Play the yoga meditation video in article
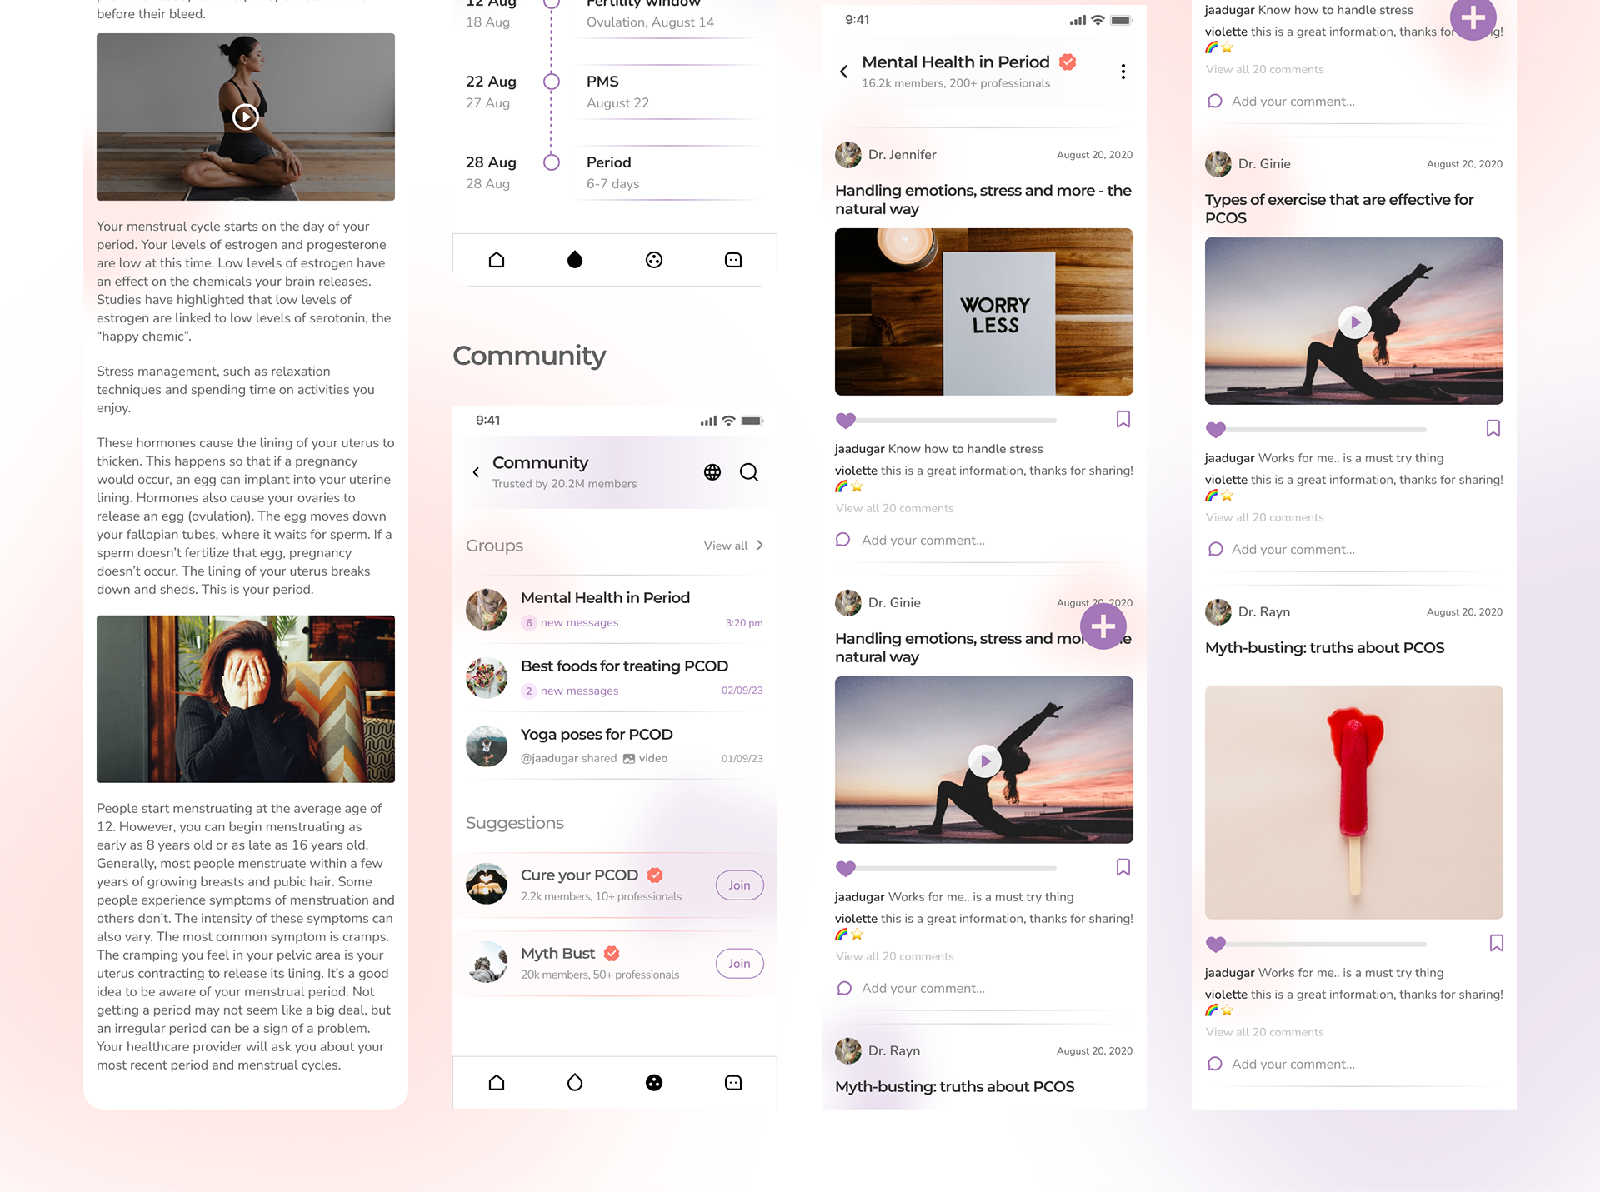This screenshot has height=1192, width=1600. 245,117
